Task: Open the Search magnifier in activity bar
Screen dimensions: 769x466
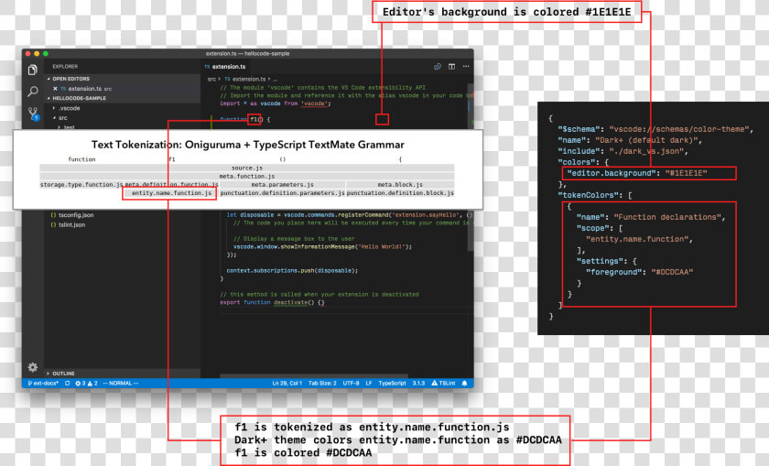Action: coord(33,92)
